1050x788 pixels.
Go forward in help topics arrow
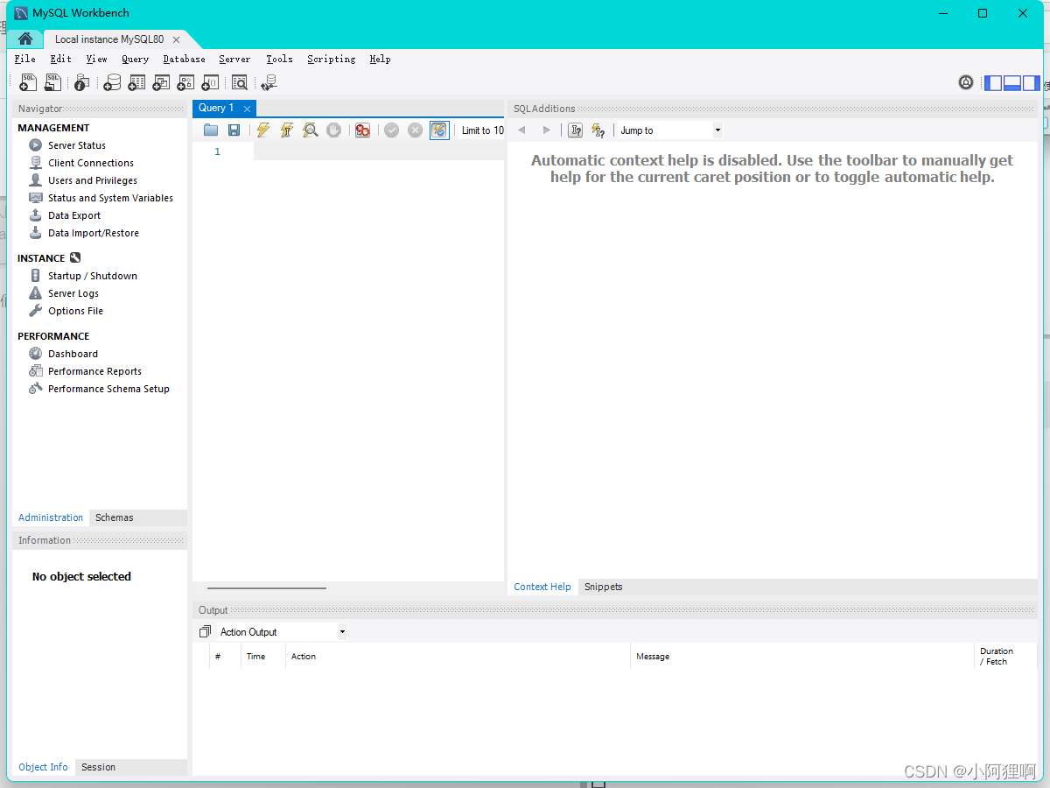547,130
